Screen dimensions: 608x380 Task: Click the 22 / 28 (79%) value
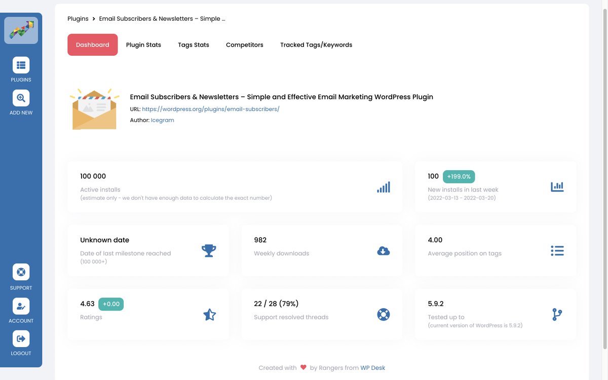click(276, 304)
